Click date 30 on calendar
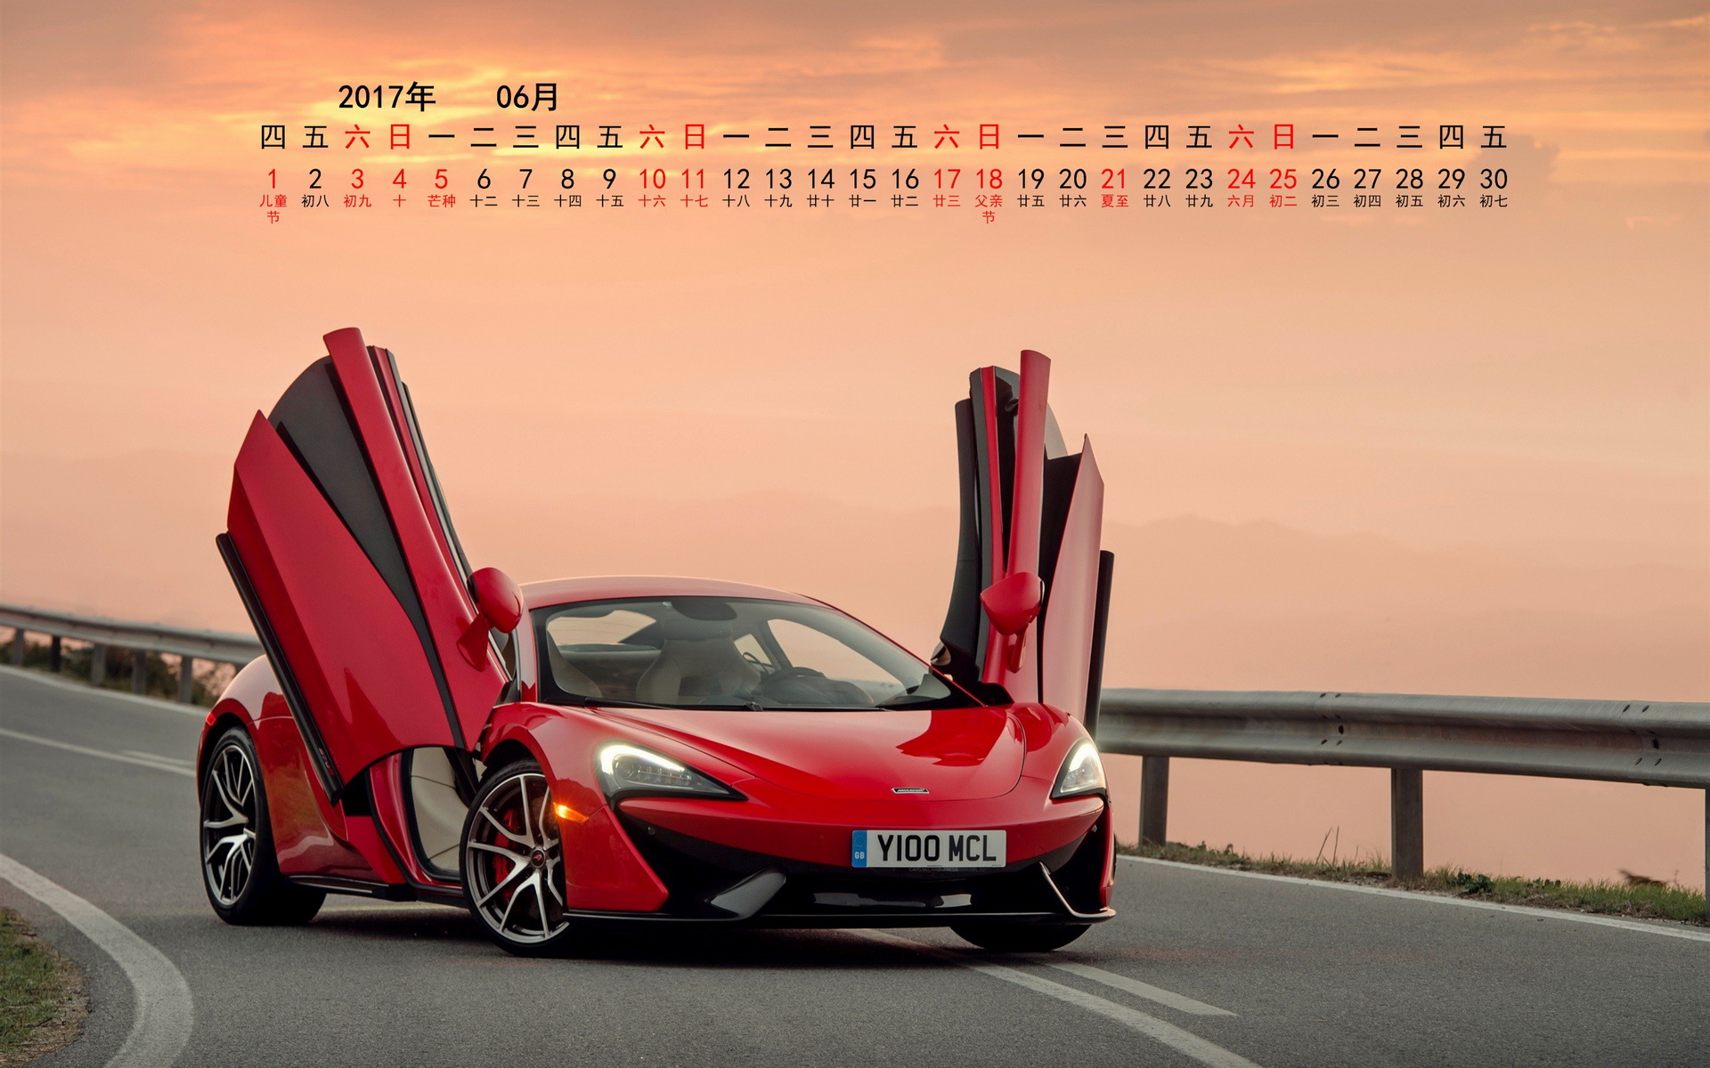 click(1494, 180)
